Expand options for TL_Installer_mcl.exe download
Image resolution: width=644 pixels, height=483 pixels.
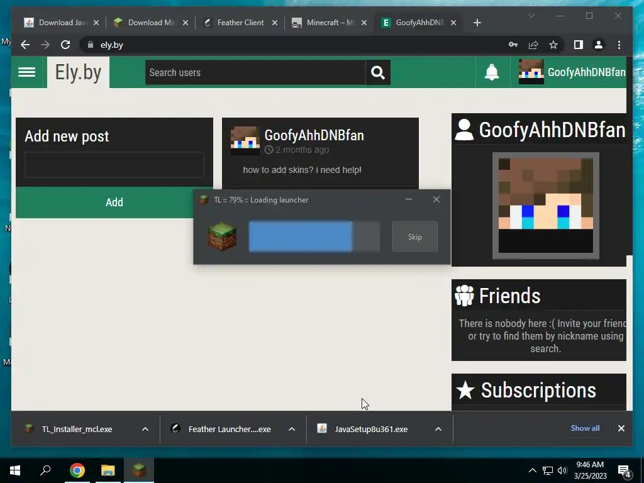click(145, 429)
